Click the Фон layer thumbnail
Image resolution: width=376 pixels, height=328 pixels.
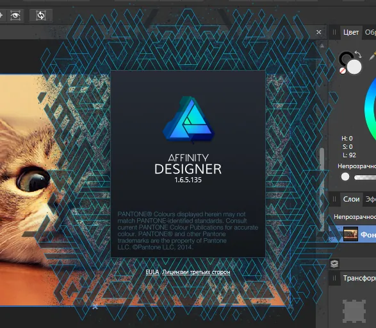pyautogui.click(x=350, y=234)
